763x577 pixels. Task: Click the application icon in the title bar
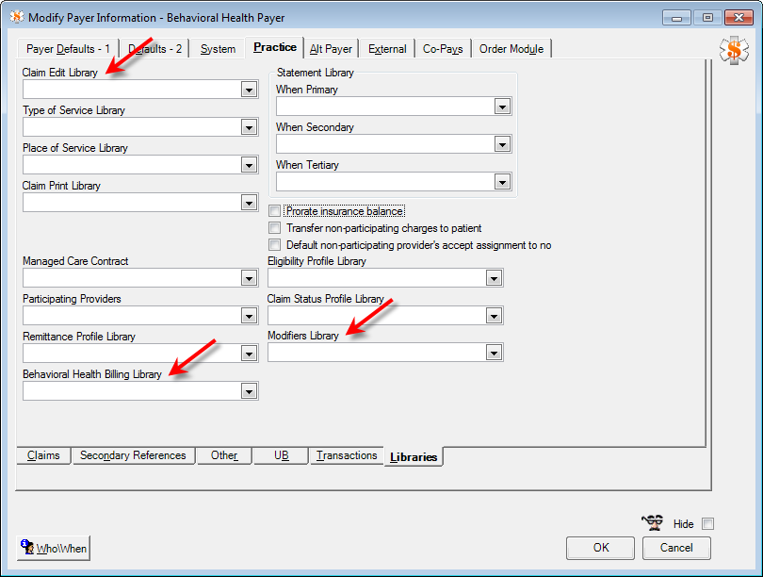(17, 17)
